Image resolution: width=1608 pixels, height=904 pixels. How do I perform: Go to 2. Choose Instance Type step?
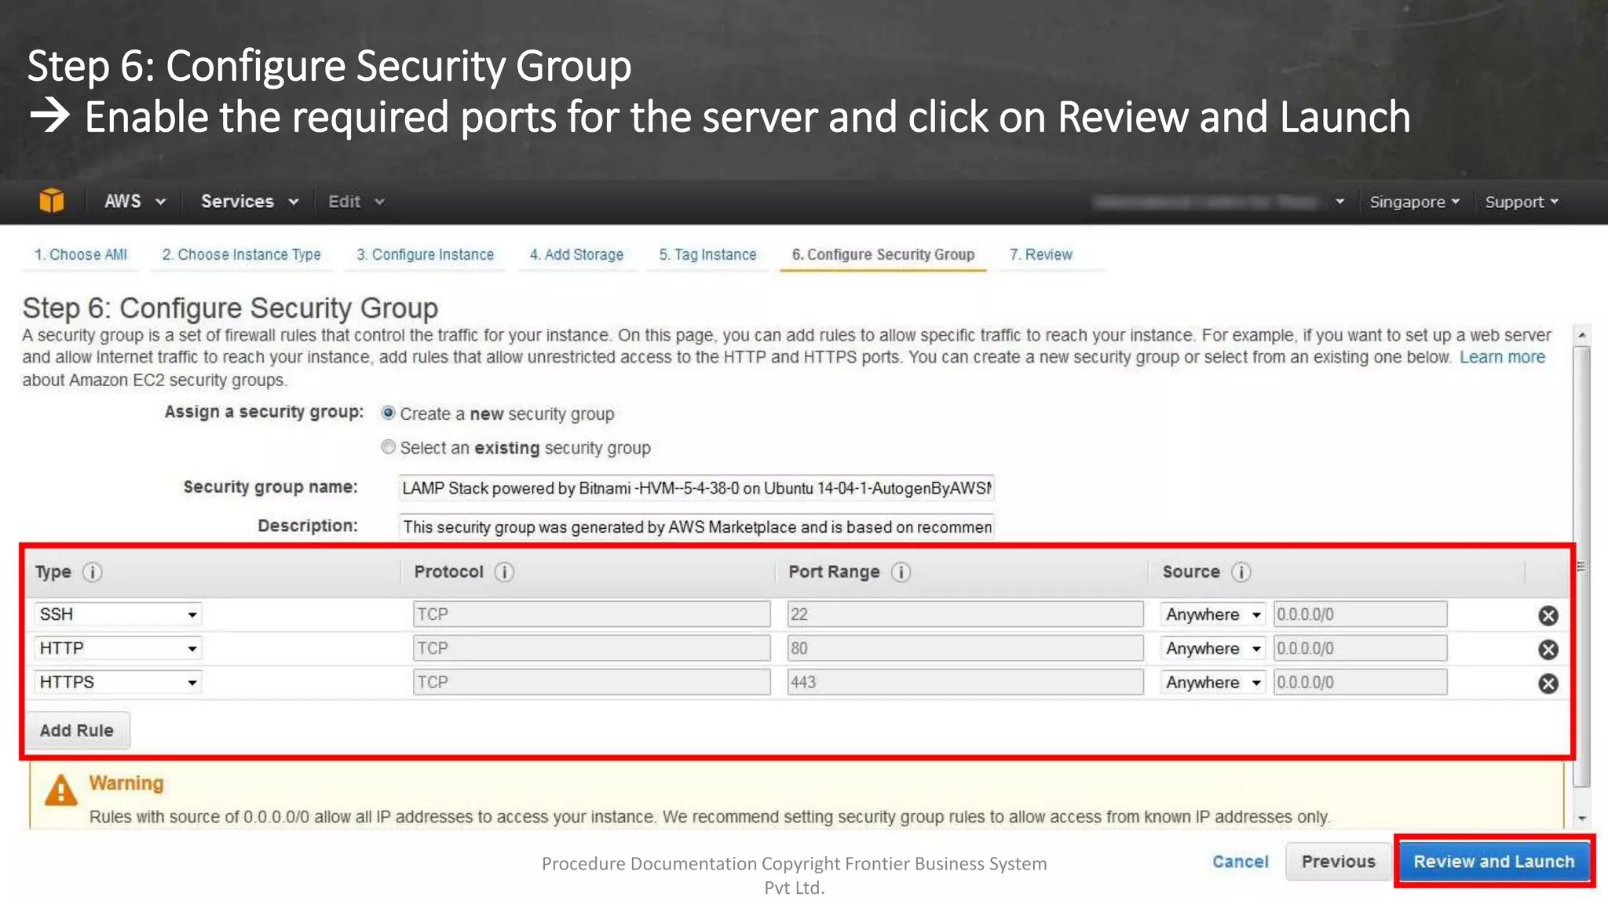(241, 254)
